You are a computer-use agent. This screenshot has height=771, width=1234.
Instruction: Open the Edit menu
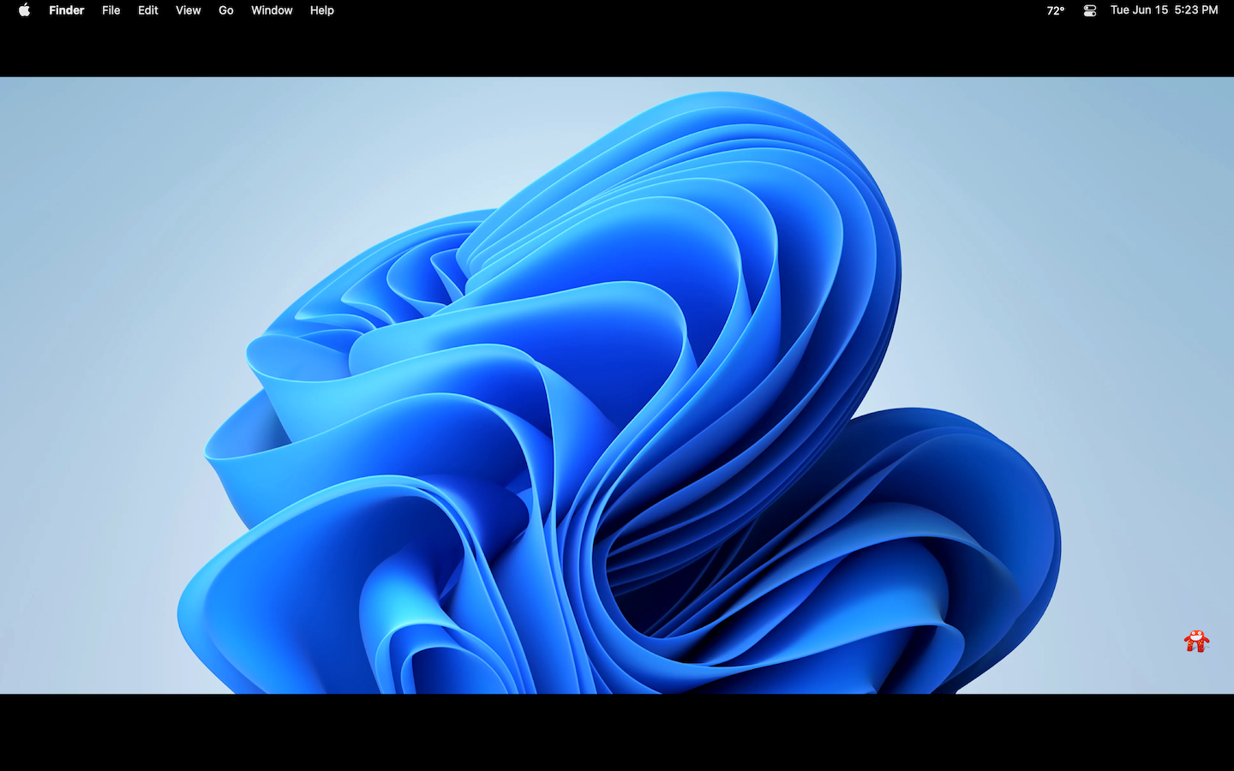[148, 10]
